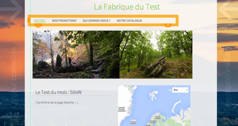Click Iceland on the map

[133, 121]
